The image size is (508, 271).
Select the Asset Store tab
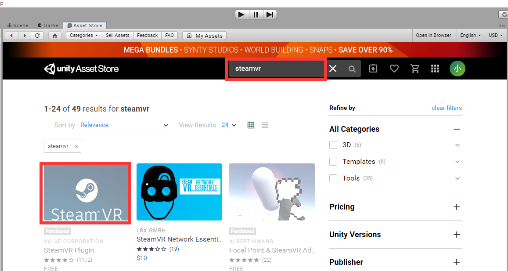pos(85,25)
